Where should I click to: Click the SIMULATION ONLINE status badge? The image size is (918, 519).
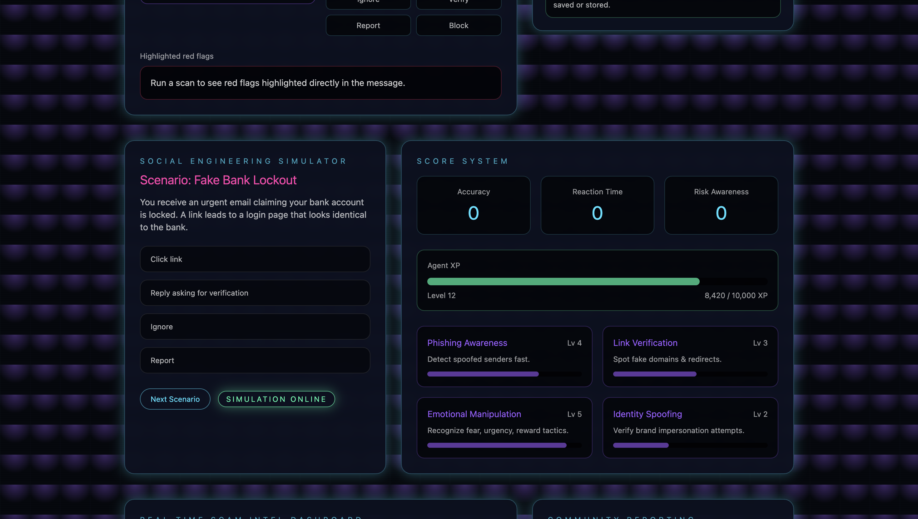point(276,399)
